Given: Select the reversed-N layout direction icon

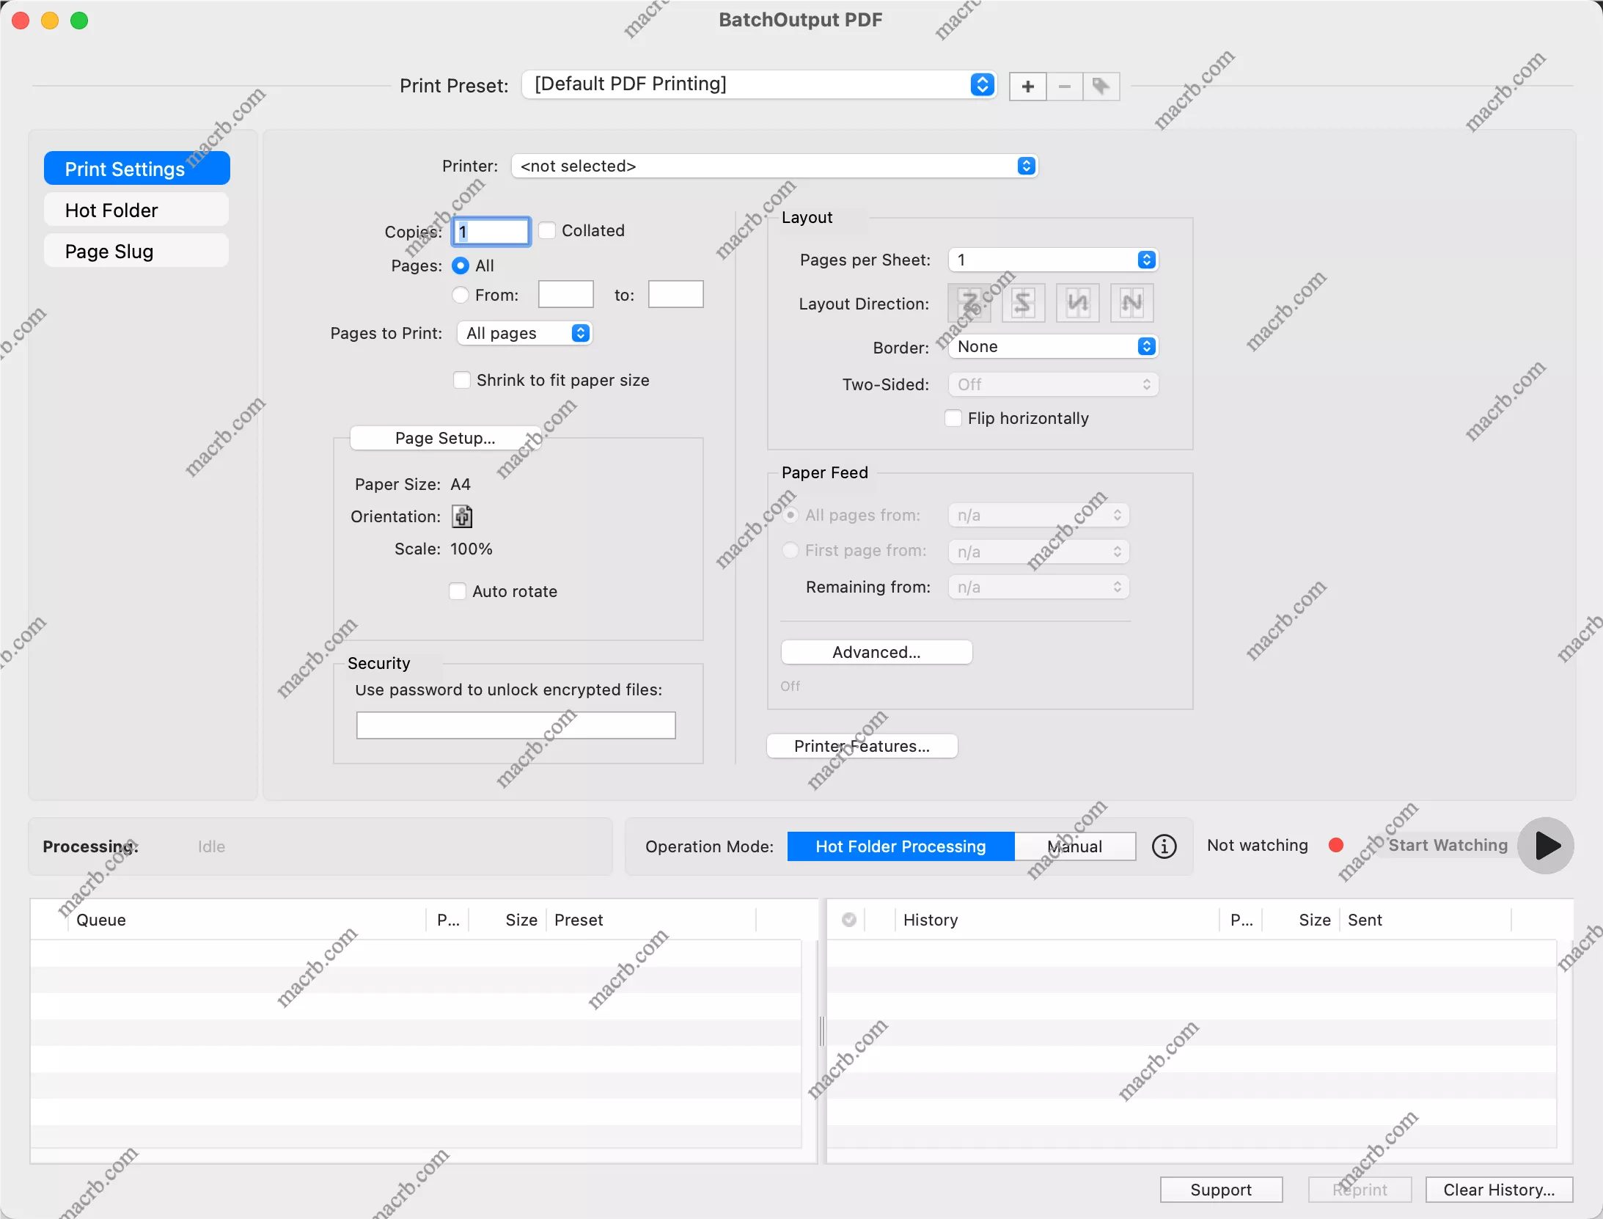Looking at the screenshot, I should (x=1078, y=303).
